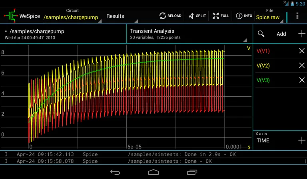
Task: Open the circuit Info panel
Action: pyautogui.click(x=244, y=16)
